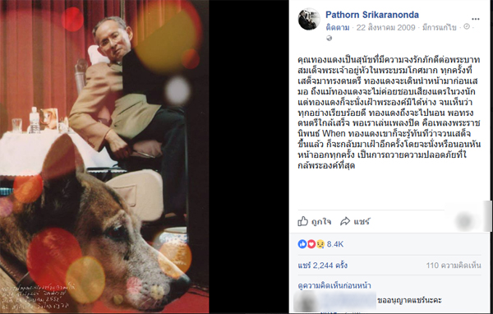This screenshot has width=493, height=314.
Task: View edit history via มีการแก้ไข
Action: point(439,28)
